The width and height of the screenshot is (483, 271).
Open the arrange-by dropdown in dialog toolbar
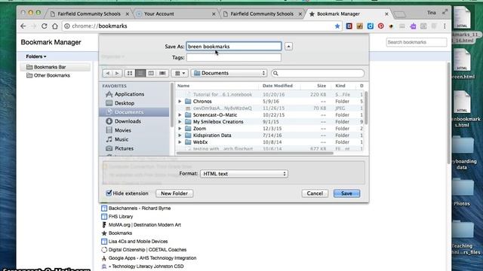point(180,73)
